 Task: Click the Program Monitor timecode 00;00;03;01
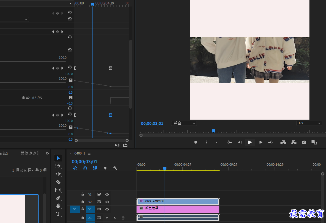[x=152, y=123]
